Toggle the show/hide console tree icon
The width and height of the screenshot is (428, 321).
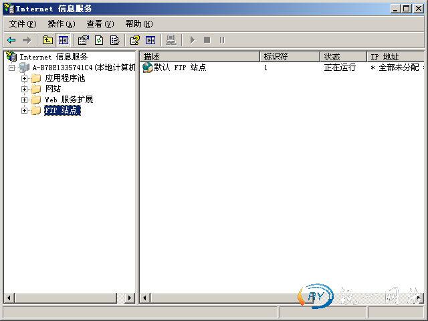point(64,40)
